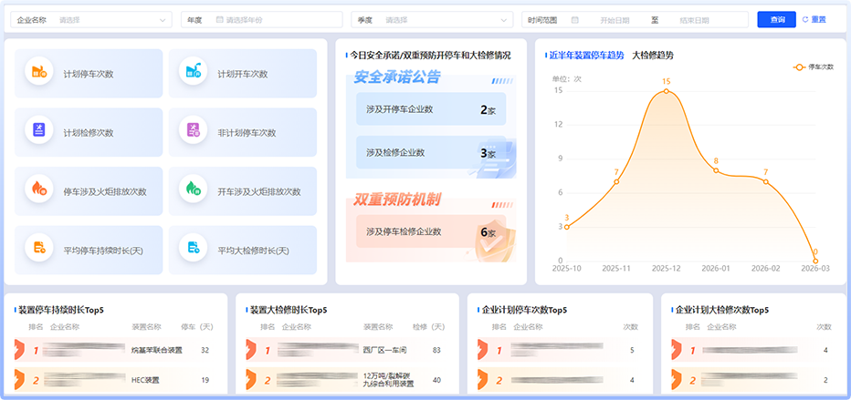Click the calendar icon in 时间范围 field
Screen dimensions: 851x400
click(x=574, y=19)
